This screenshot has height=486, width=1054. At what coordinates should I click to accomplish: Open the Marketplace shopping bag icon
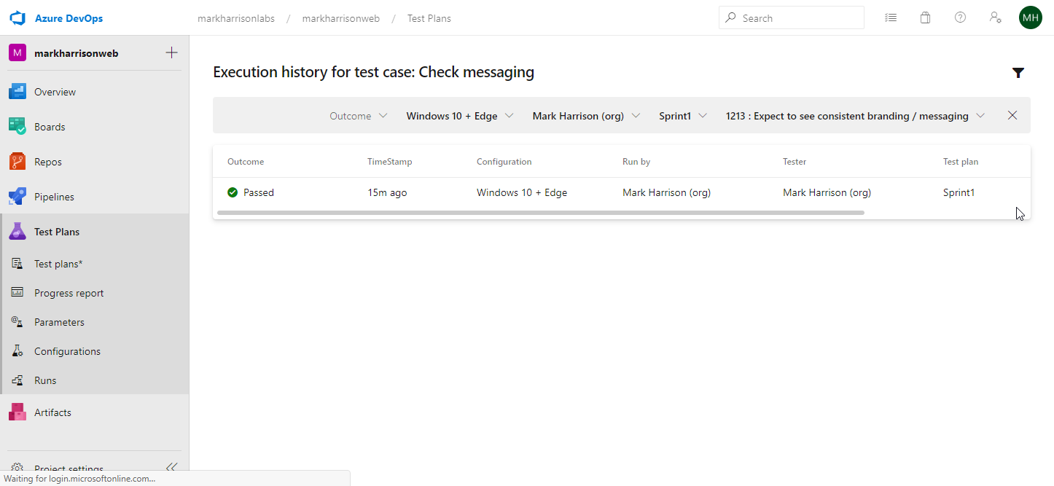point(925,18)
